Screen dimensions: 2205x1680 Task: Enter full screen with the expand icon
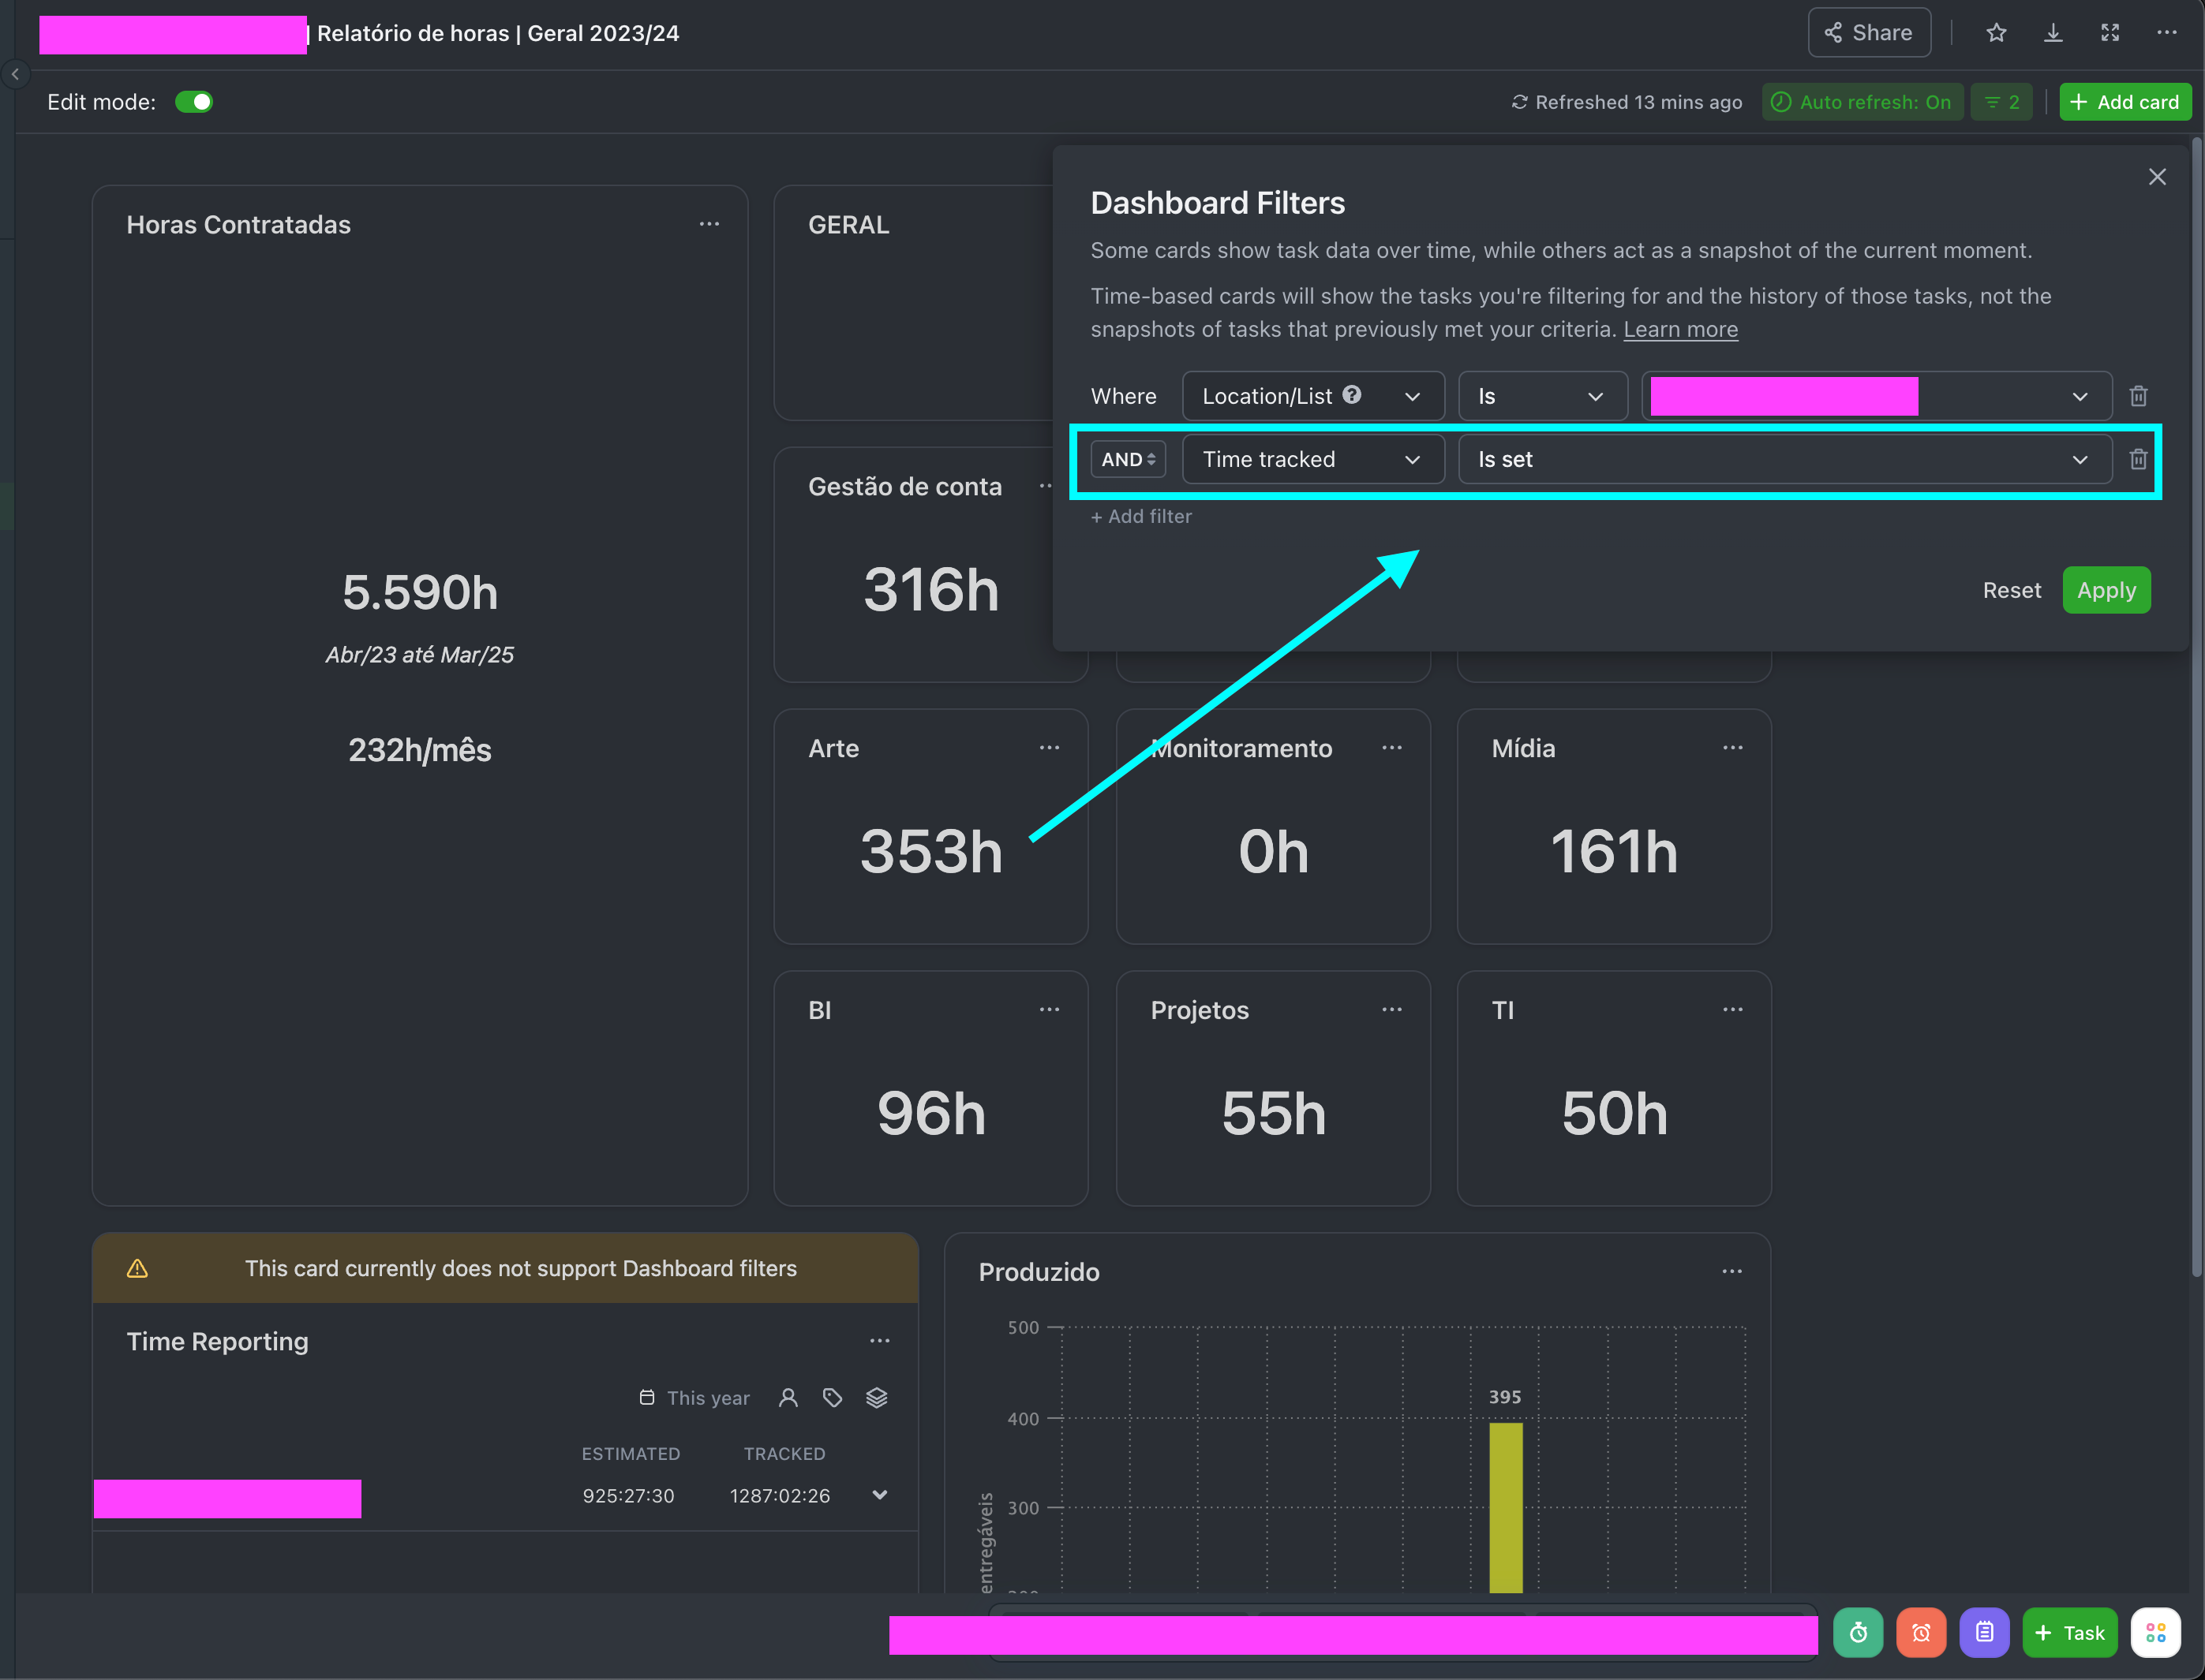click(2110, 33)
